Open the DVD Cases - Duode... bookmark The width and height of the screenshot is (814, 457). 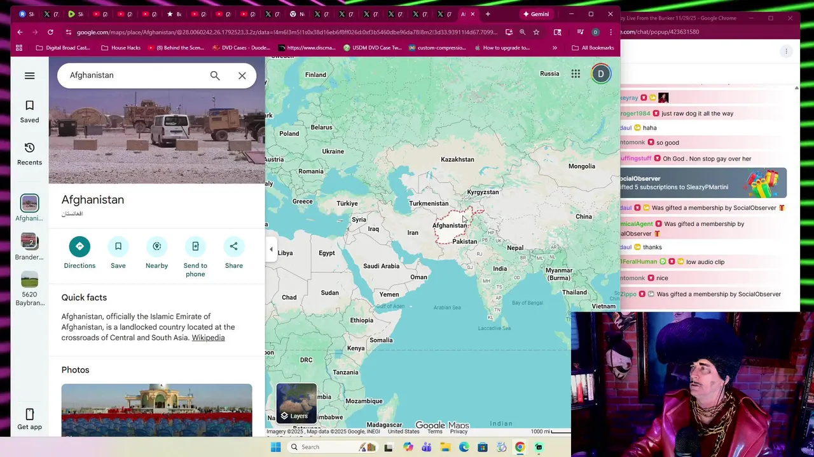point(242,48)
